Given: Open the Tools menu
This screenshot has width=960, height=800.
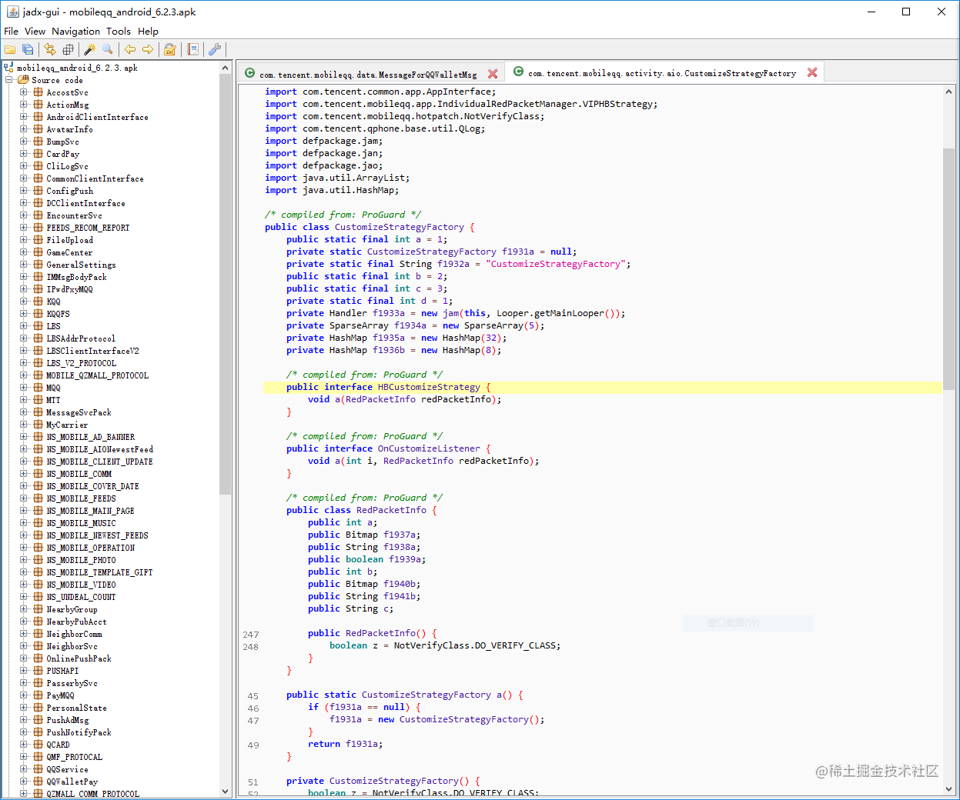Looking at the screenshot, I should click(119, 31).
